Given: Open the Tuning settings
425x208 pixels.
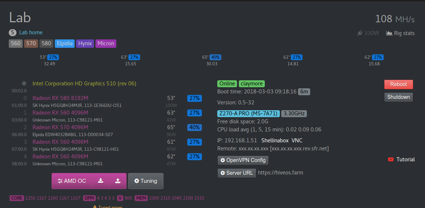Looking at the screenshot, I should coord(146,181).
